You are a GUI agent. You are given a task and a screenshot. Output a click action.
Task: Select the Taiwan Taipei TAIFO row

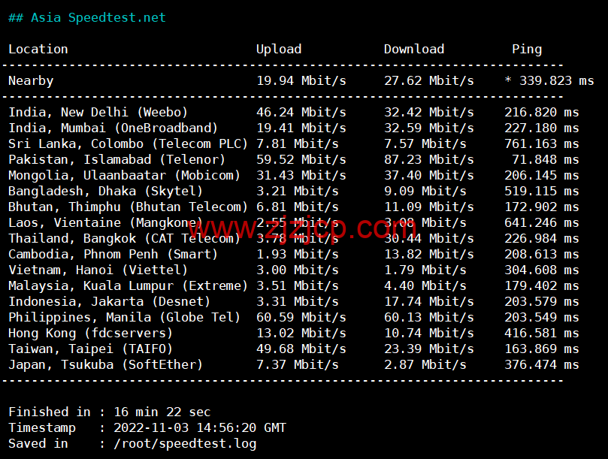pos(98,349)
